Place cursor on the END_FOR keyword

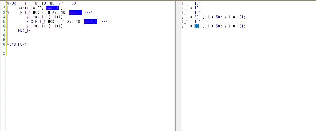(x=18, y=44)
